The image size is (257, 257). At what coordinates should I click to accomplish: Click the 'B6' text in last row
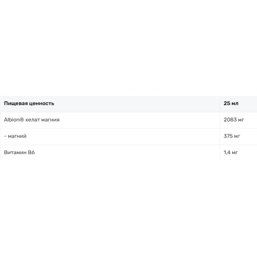31,152
